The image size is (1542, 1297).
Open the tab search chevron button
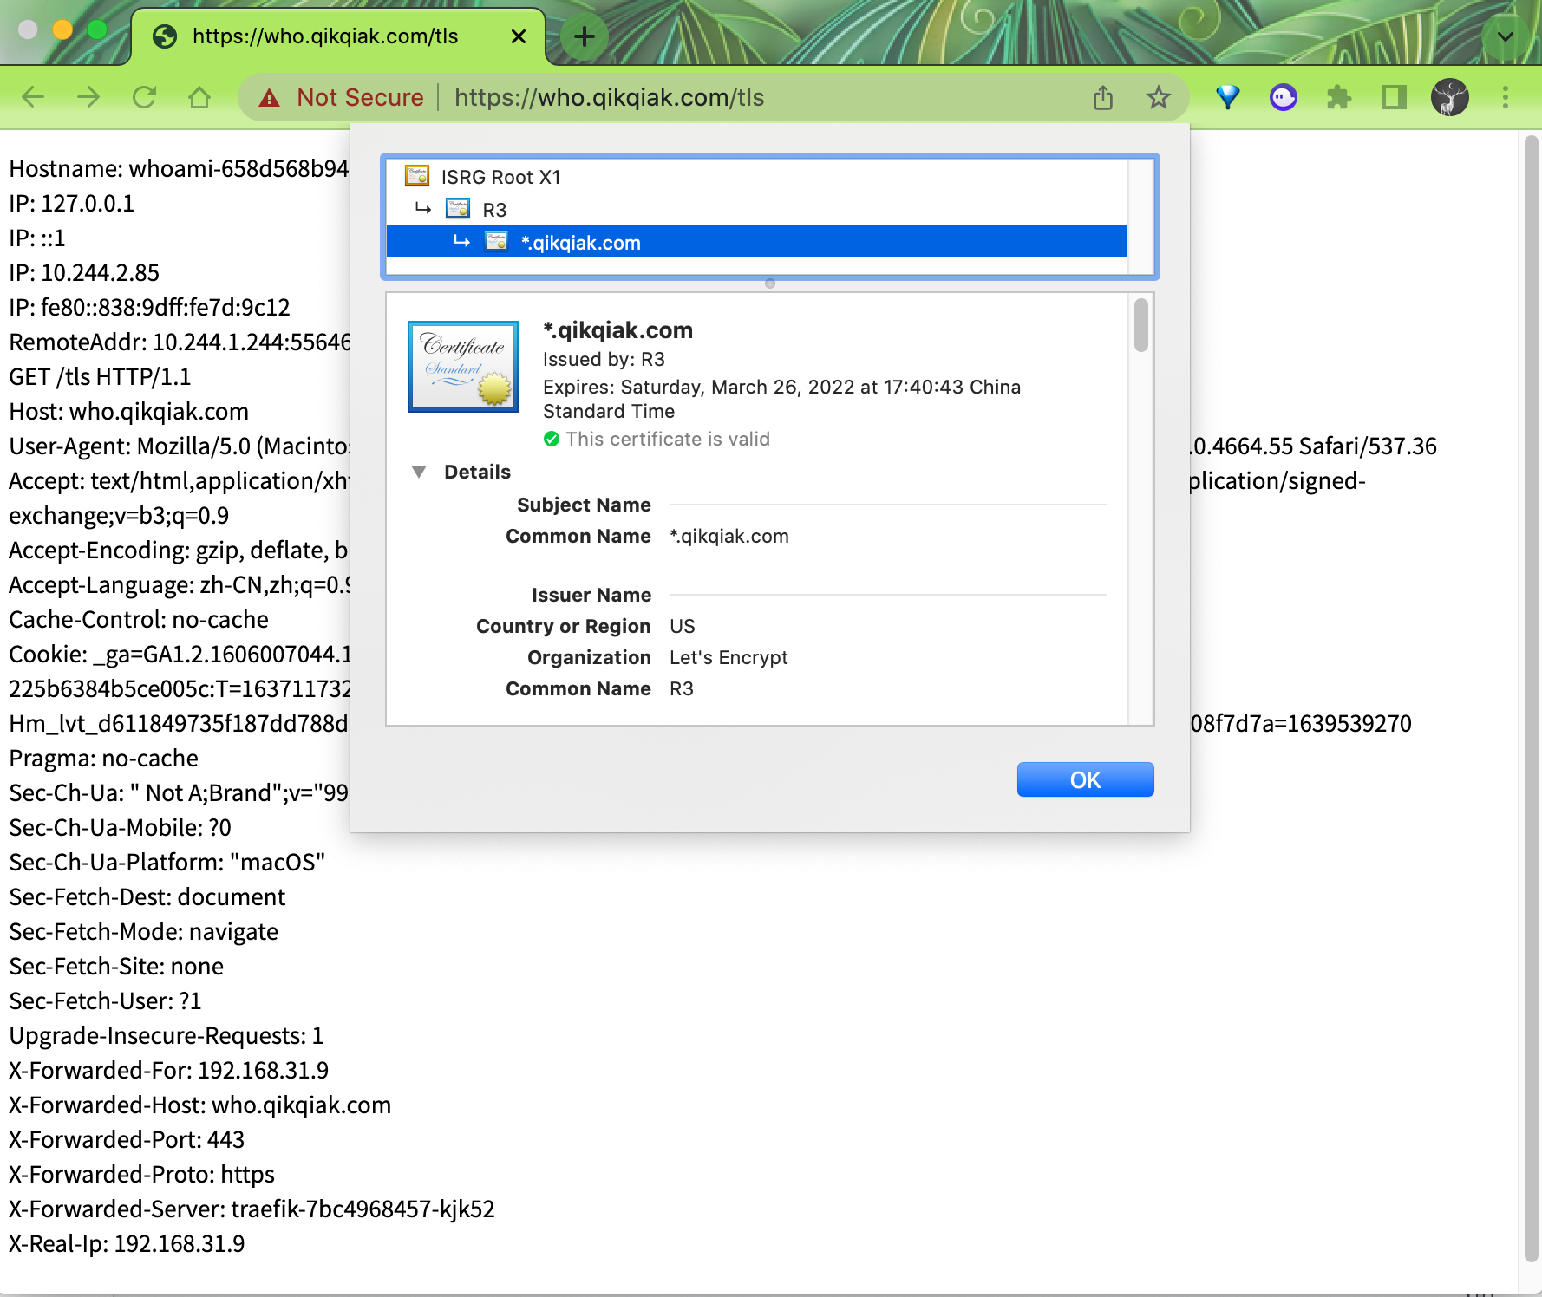1506,36
